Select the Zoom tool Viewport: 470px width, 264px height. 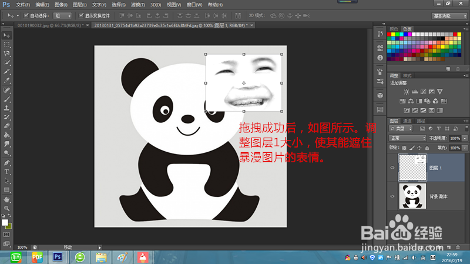point(6,208)
